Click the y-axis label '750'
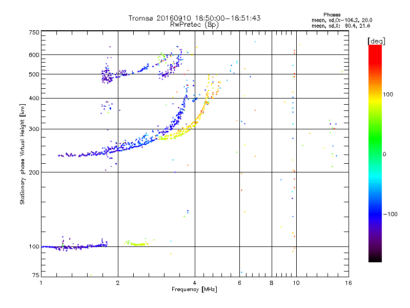Viewport: 410px width, 308px height. point(34,32)
